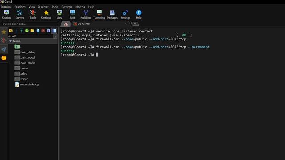Click 'service ncpa_listener restart' command text
This screenshot has height=160, width=285.
[124, 31]
